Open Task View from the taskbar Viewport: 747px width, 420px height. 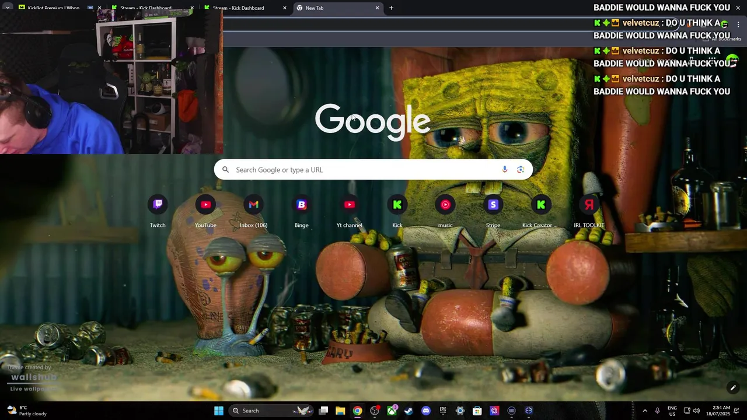pyautogui.click(x=323, y=411)
